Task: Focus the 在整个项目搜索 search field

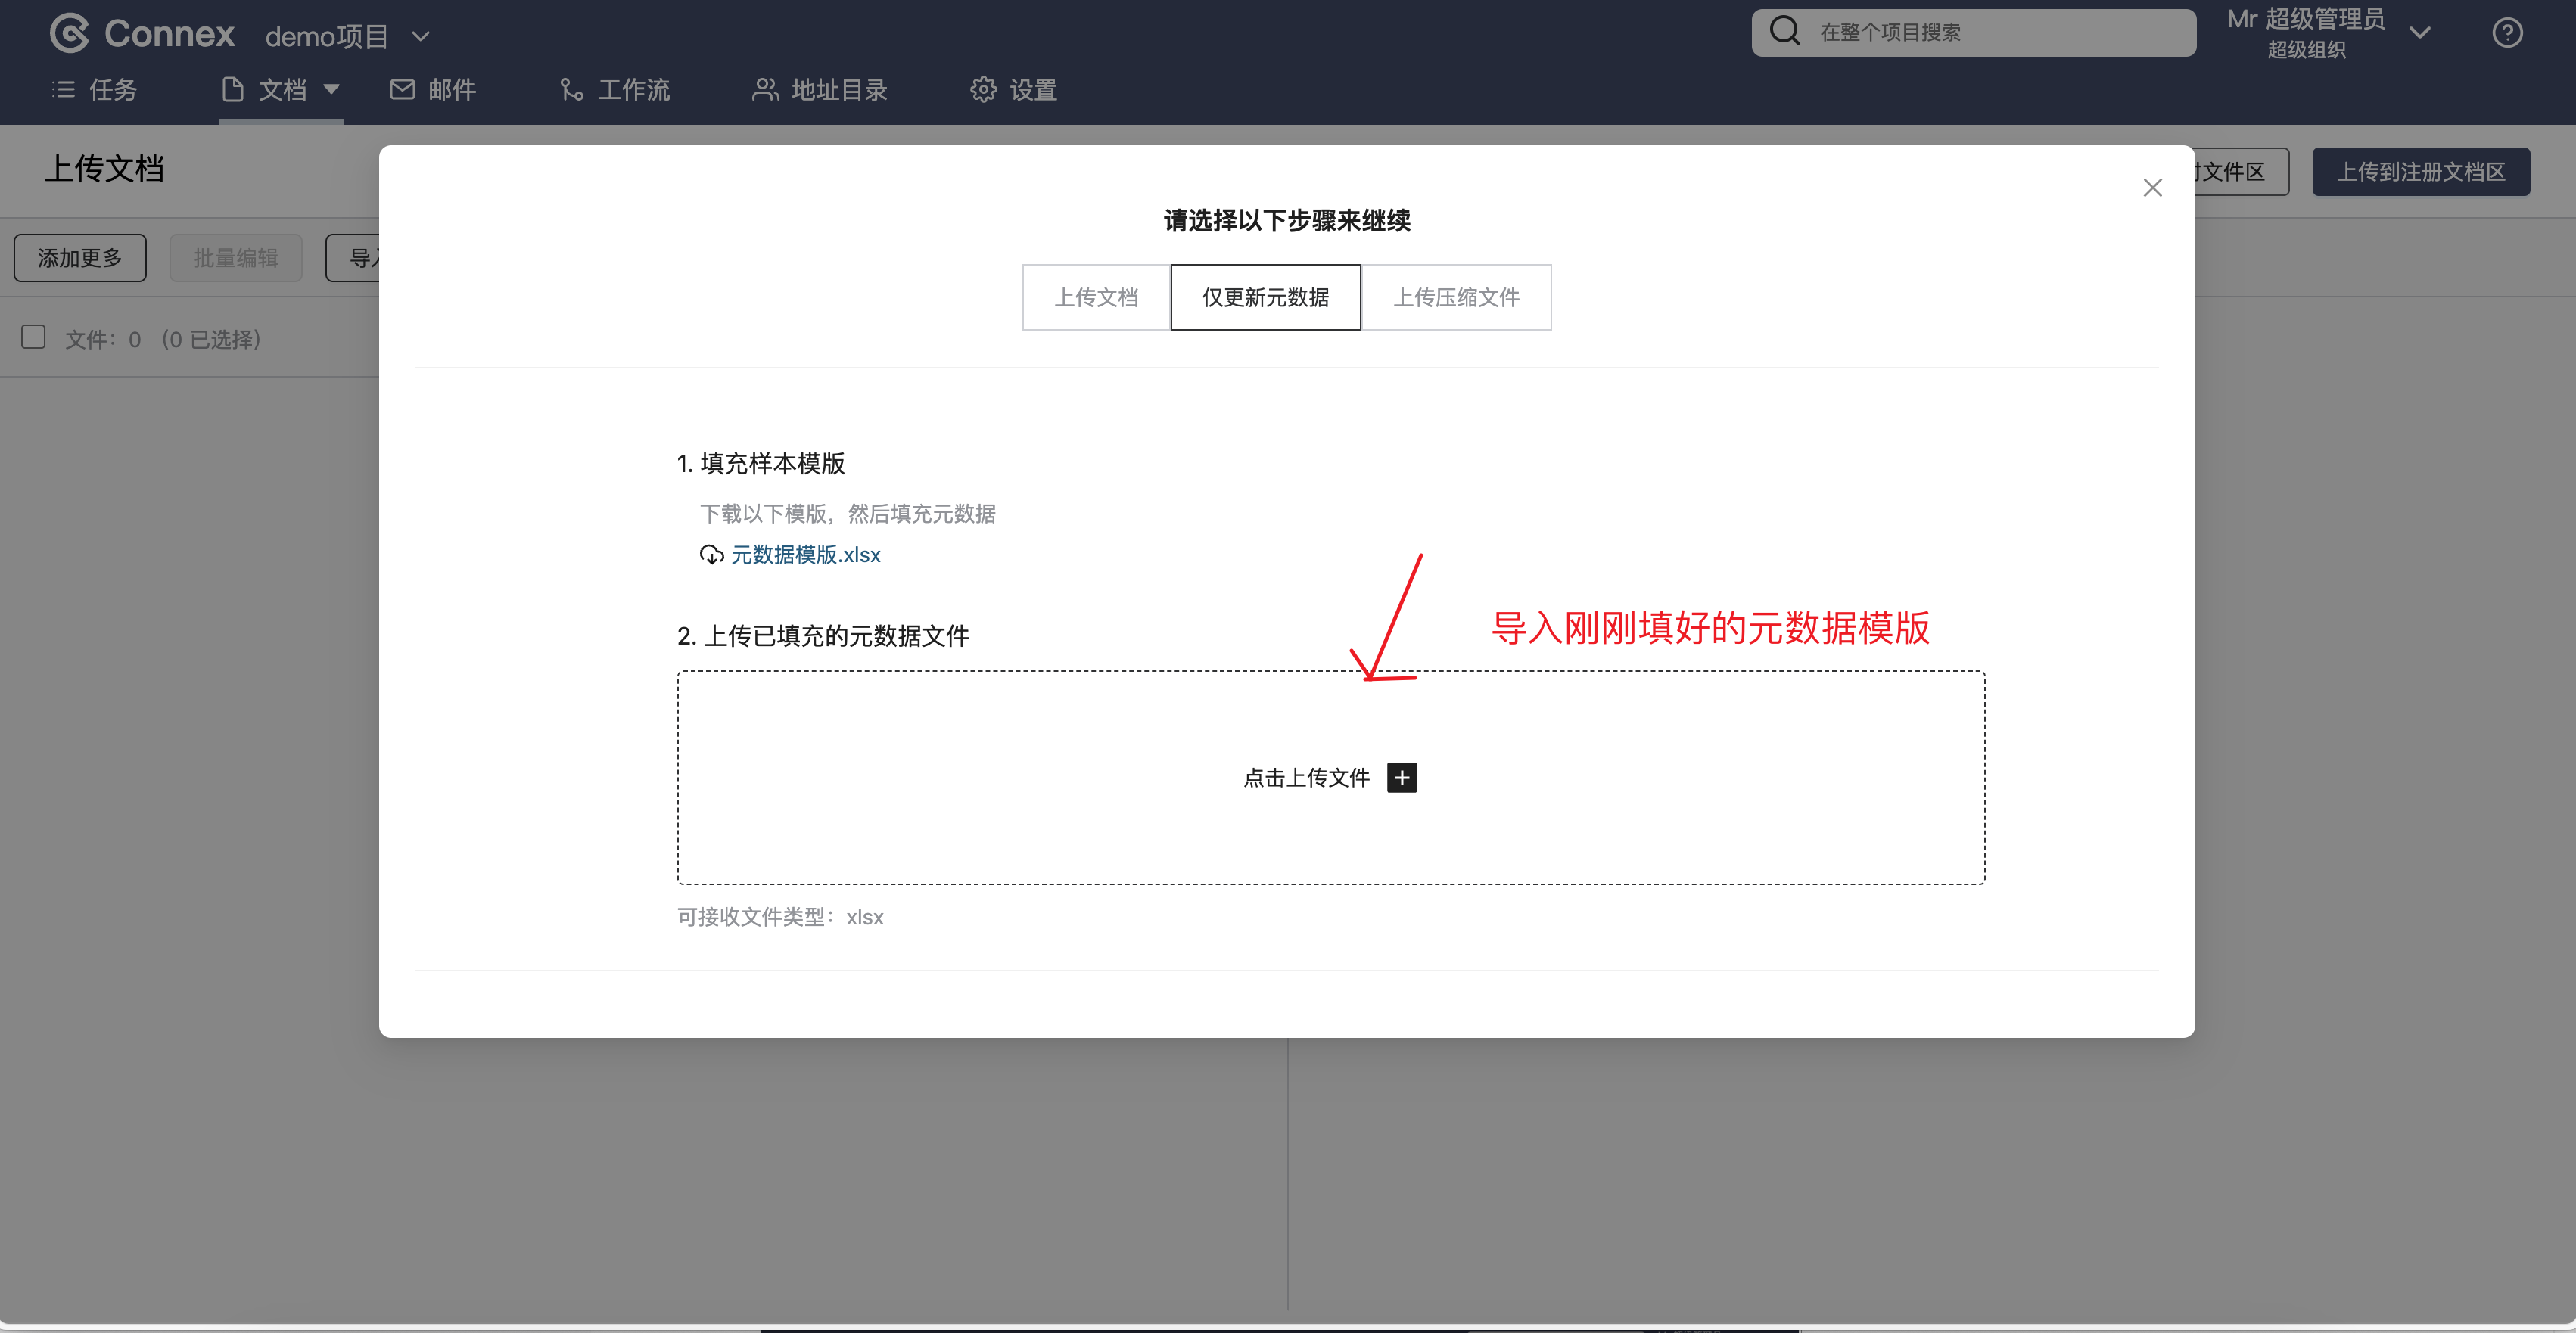Action: pyautogui.click(x=1990, y=33)
